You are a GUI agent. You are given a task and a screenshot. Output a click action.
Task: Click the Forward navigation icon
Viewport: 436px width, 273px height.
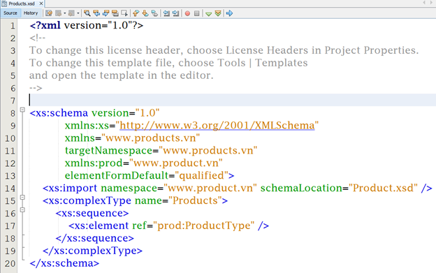coord(71,13)
